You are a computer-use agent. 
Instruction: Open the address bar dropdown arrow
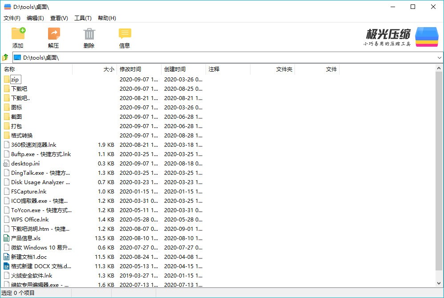click(x=439, y=58)
